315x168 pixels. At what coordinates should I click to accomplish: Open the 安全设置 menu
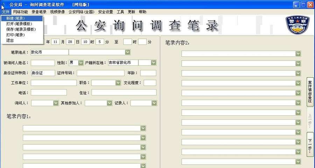point(105,12)
